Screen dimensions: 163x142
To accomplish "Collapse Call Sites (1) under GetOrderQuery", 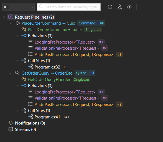I will pos(17,111).
